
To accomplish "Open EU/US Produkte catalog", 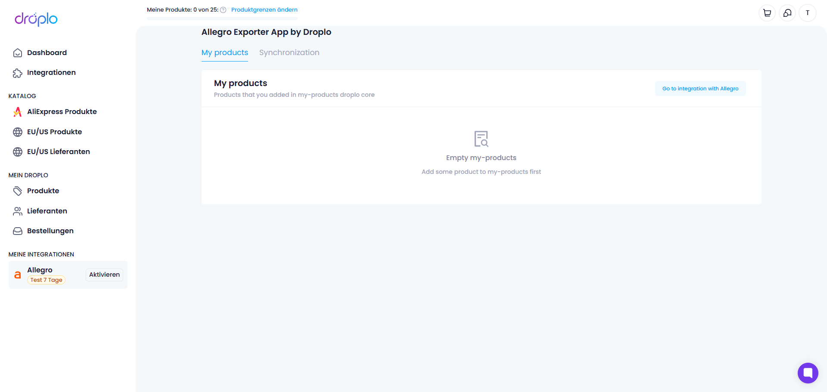I will 54,132.
